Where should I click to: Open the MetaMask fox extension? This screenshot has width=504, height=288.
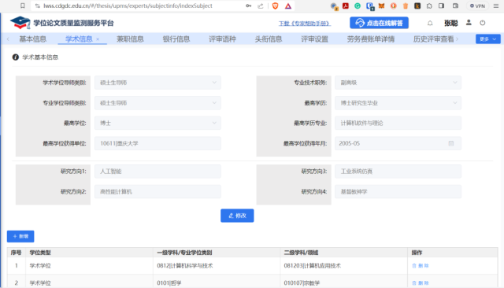tap(381, 6)
